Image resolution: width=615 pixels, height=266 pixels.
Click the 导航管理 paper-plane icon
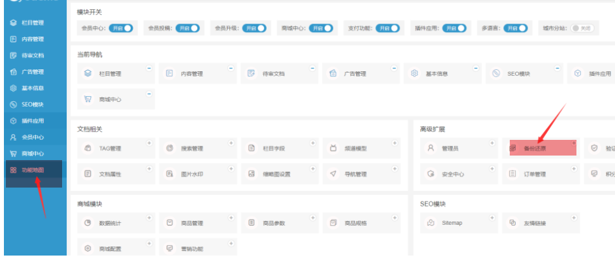coord(333,174)
